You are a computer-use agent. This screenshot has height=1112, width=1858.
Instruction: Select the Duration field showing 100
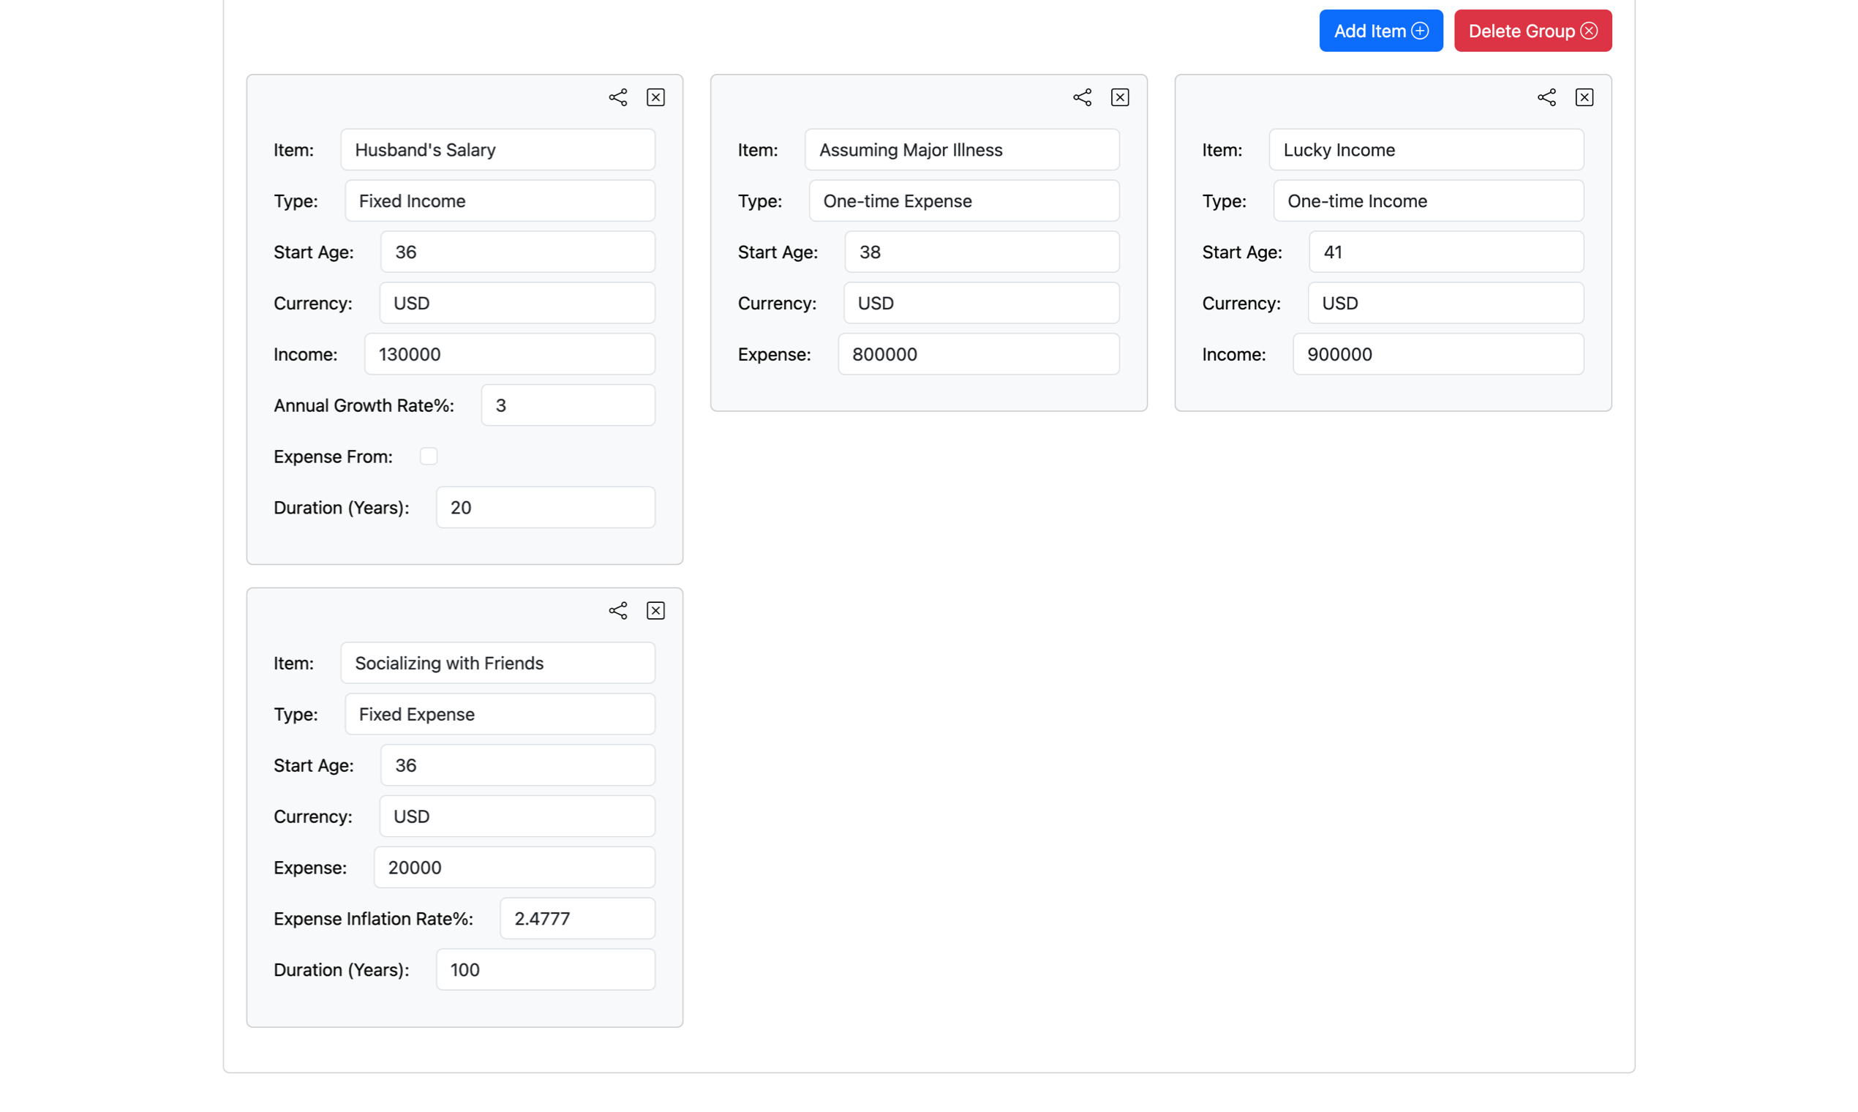(x=546, y=969)
